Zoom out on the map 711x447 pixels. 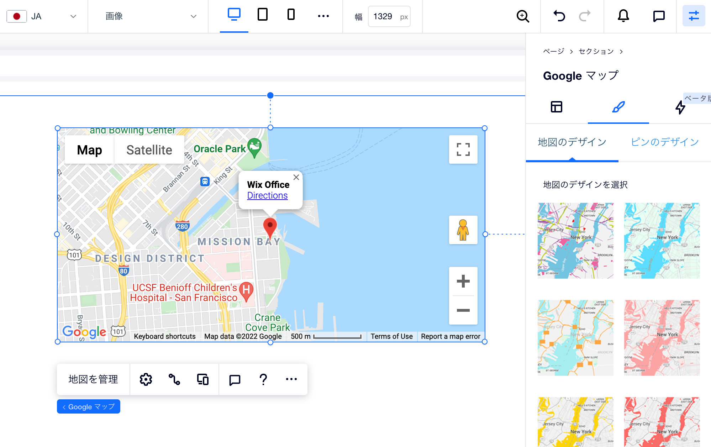coord(463,310)
